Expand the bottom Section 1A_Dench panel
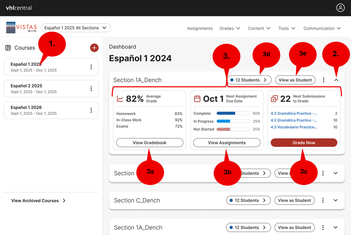This screenshot has height=235, width=351. 335,227
